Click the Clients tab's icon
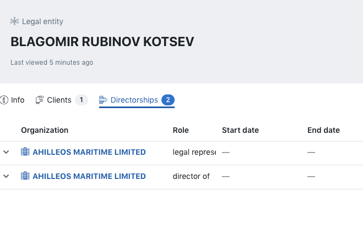The height and width of the screenshot is (230, 363). tap(40, 100)
